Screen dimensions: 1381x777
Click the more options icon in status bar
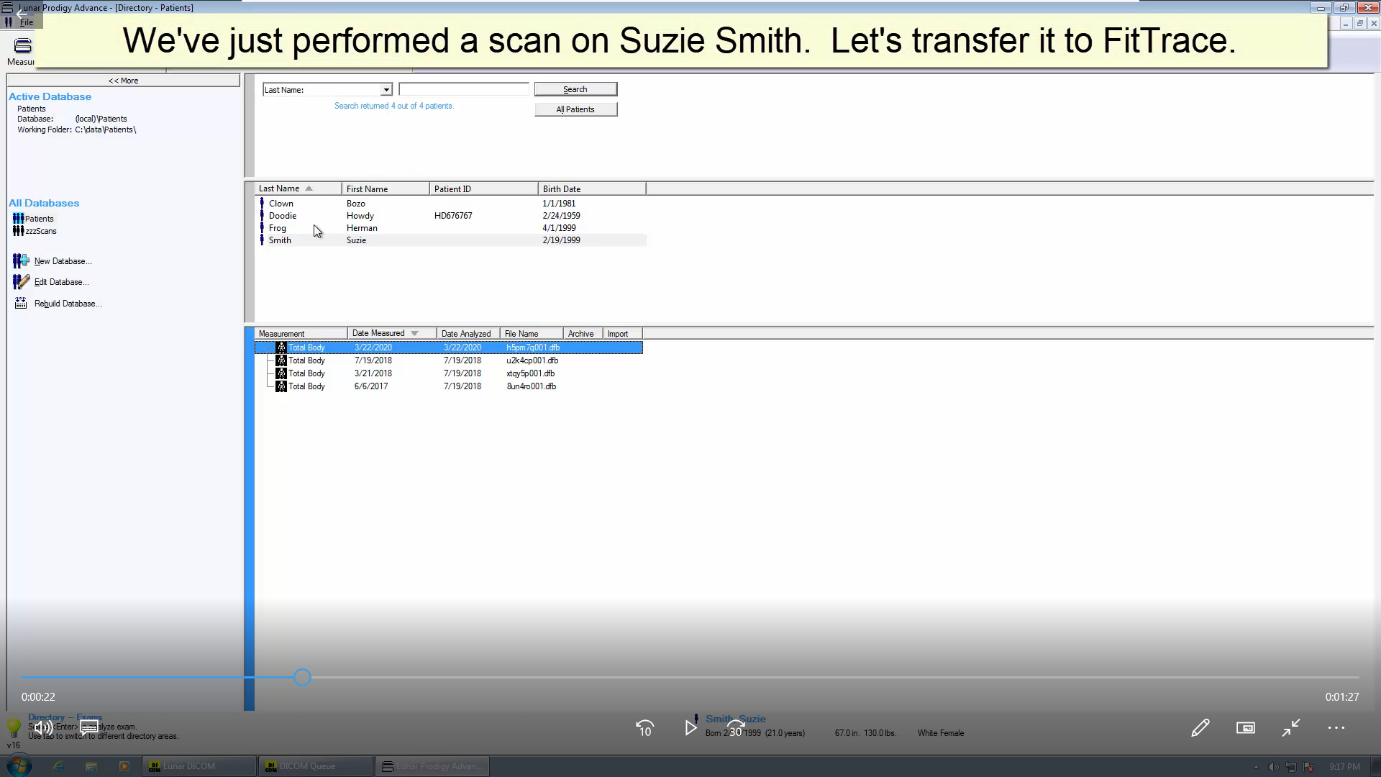pyautogui.click(x=1336, y=727)
